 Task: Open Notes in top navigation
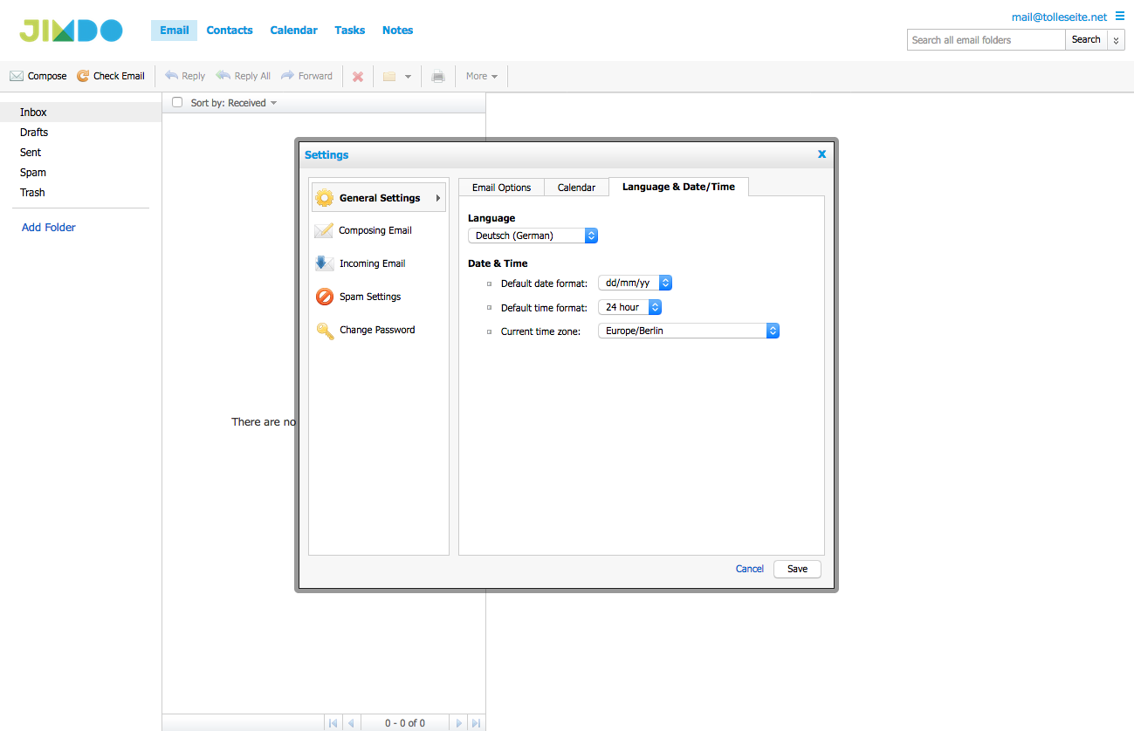pos(397,30)
